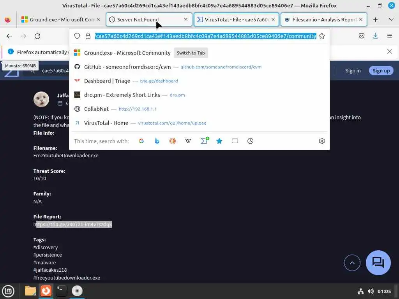
Task: Go back using the back arrow
Action: tap(9, 36)
